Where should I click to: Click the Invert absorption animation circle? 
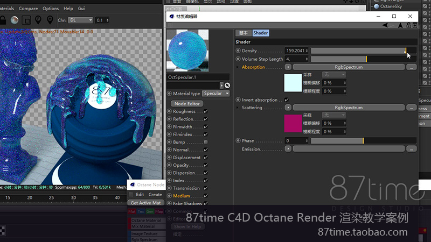pos(238,99)
